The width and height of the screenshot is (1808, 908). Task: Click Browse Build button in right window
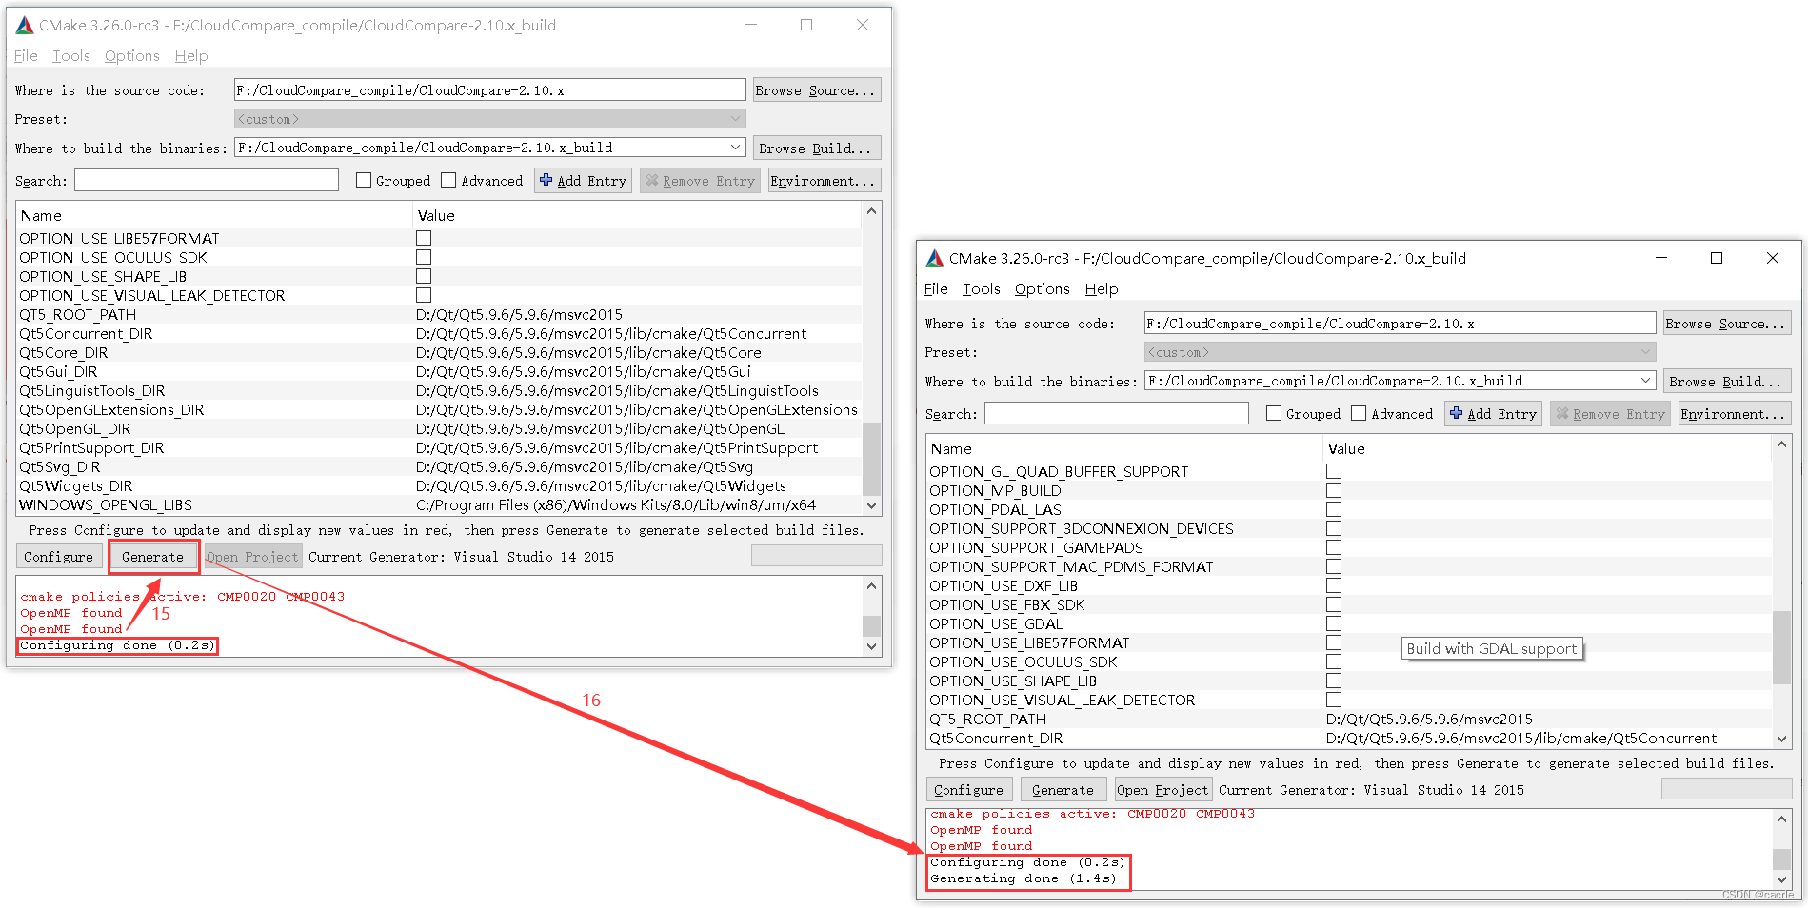pyautogui.click(x=1727, y=381)
